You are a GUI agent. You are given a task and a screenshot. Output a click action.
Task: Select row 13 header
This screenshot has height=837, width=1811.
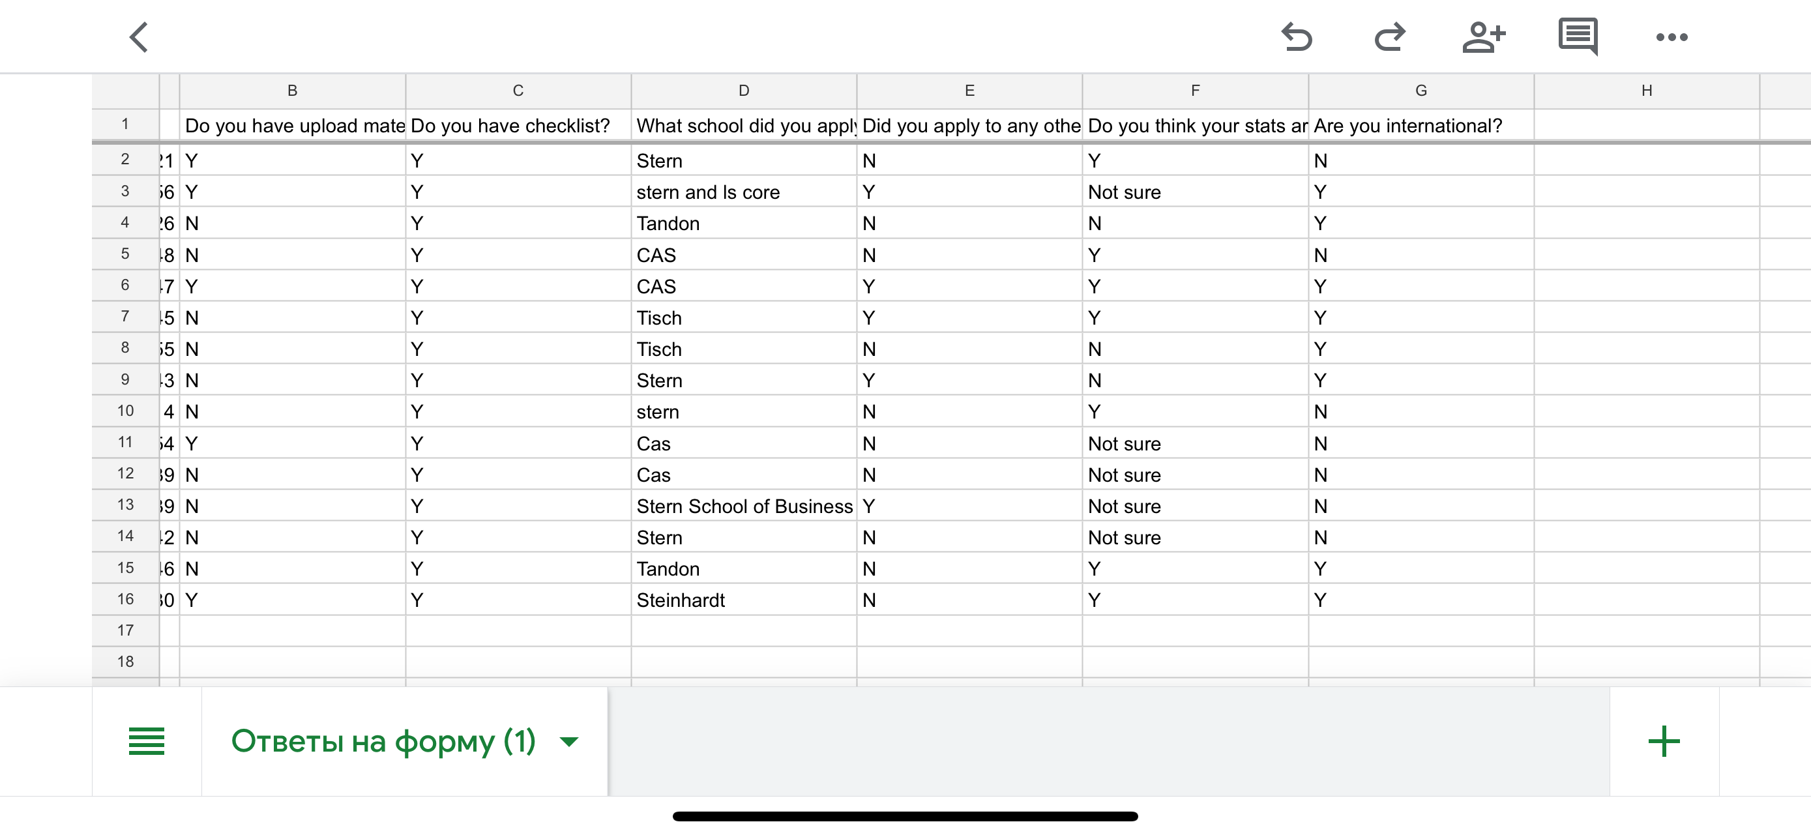click(x=125, y=505)
